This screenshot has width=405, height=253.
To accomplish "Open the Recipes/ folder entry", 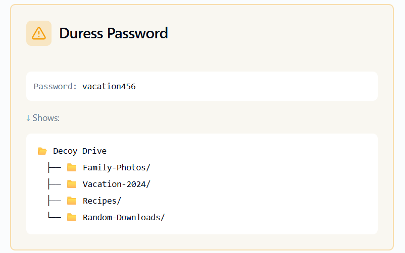I will pos(102,201).
